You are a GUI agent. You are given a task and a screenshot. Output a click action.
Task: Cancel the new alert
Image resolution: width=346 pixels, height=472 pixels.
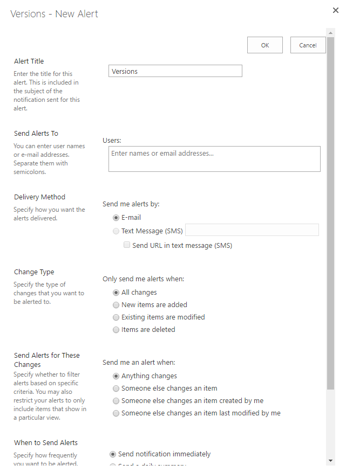(x=308, y=45)
